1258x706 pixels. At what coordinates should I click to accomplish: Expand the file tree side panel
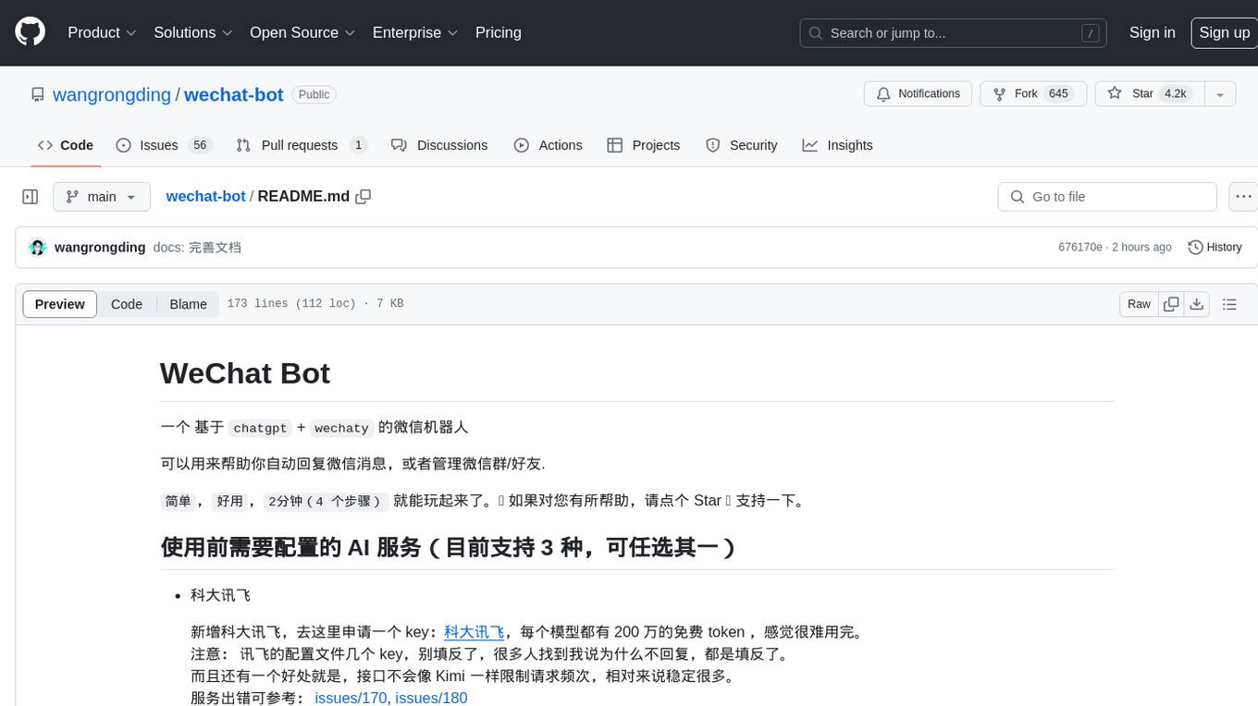point(30,197)
